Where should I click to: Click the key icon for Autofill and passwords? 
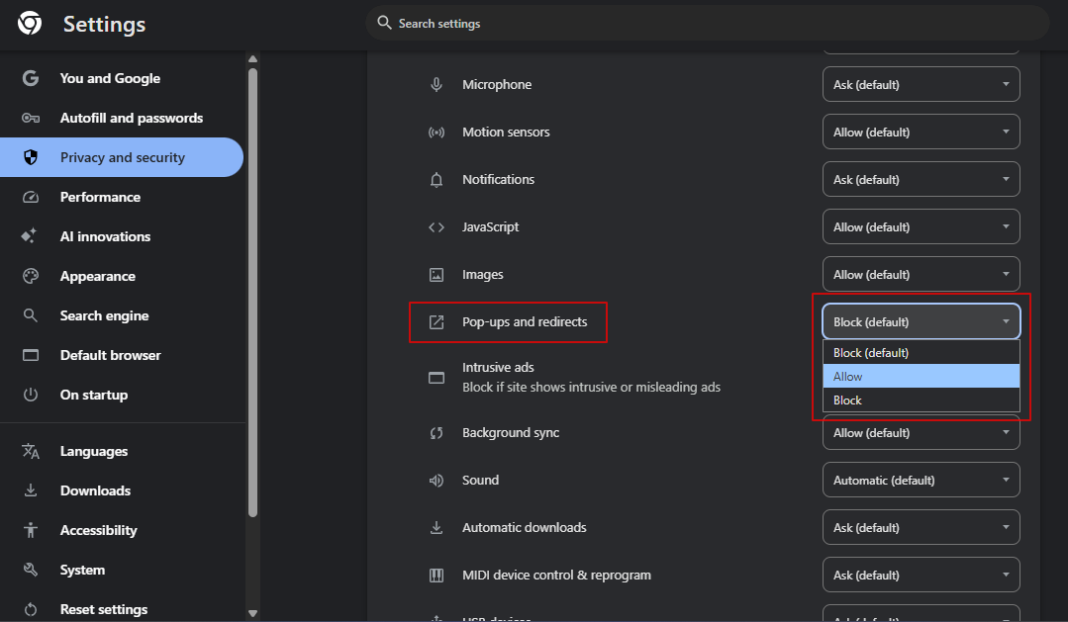coord(30,118)
